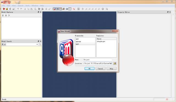
Task: Toggle the third highlighted view button in toolbar
Action: (x=61, y=9)
